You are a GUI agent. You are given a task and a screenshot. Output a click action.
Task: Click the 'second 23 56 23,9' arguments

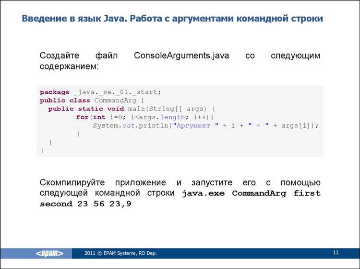click(85, 204)
